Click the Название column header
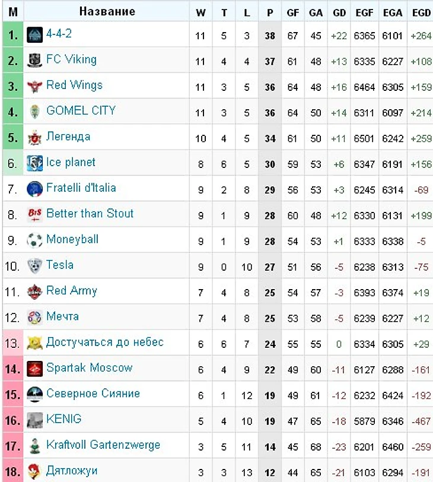This screenshot has width=433, height=482. [107, 11]
